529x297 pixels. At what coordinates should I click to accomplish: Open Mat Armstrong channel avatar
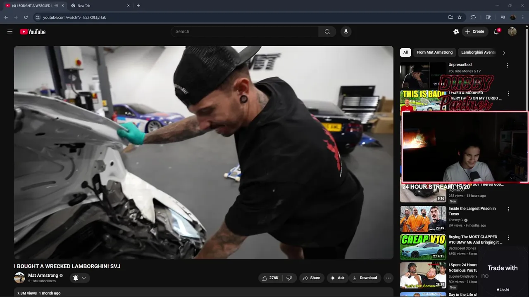(19, 278)
